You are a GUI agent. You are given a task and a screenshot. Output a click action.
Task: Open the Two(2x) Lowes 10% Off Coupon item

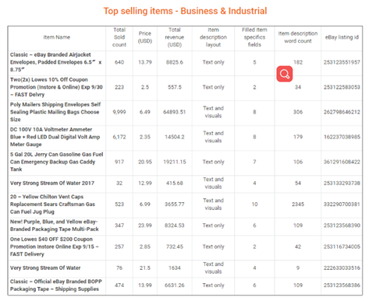pos(56,87)
